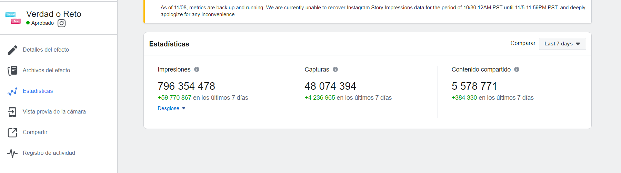Screen dimensions: 621x173
Task: Click the phone icon for camera preview
Action: [x=12, y=112]
